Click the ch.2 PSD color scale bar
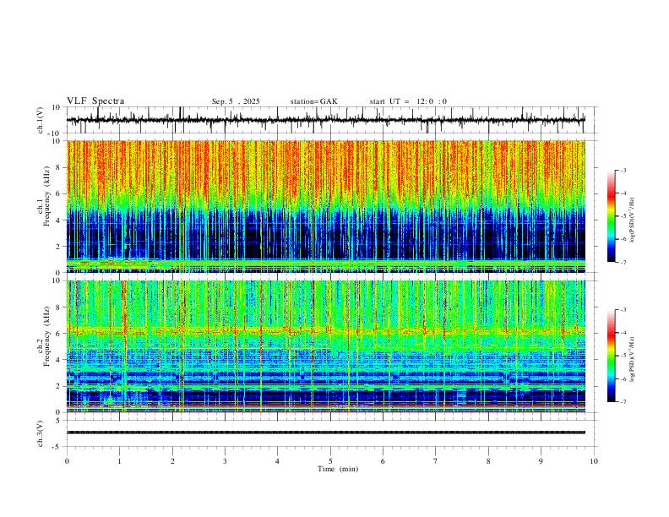The height and width of the screenshot is (517, 669). (611, 356)
